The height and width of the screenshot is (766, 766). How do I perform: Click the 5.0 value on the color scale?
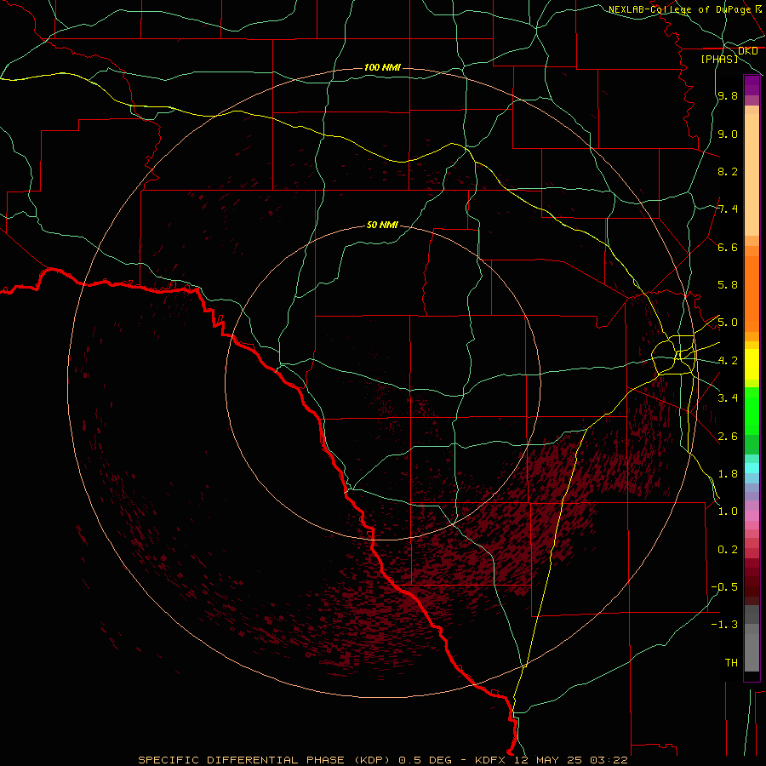(728, 323)
